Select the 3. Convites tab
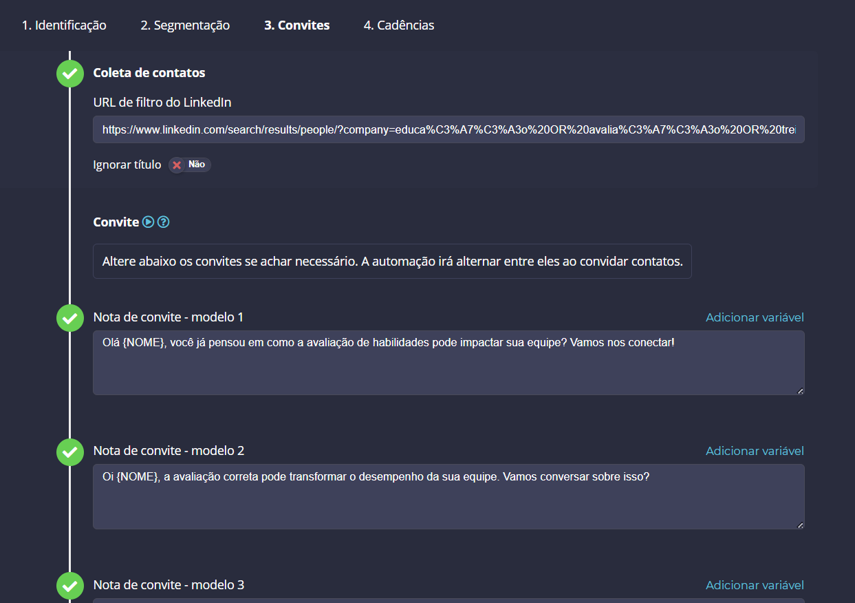This screenshot has width=855, height=603. [297, 25]
